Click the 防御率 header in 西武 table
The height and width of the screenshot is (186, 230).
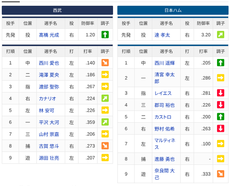pos(88,23)
